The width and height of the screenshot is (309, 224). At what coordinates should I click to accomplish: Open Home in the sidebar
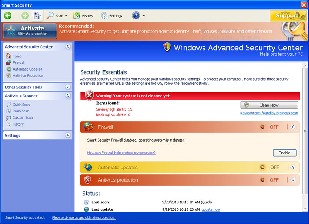coord(17,56)
